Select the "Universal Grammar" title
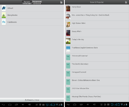 coord(80,56)
